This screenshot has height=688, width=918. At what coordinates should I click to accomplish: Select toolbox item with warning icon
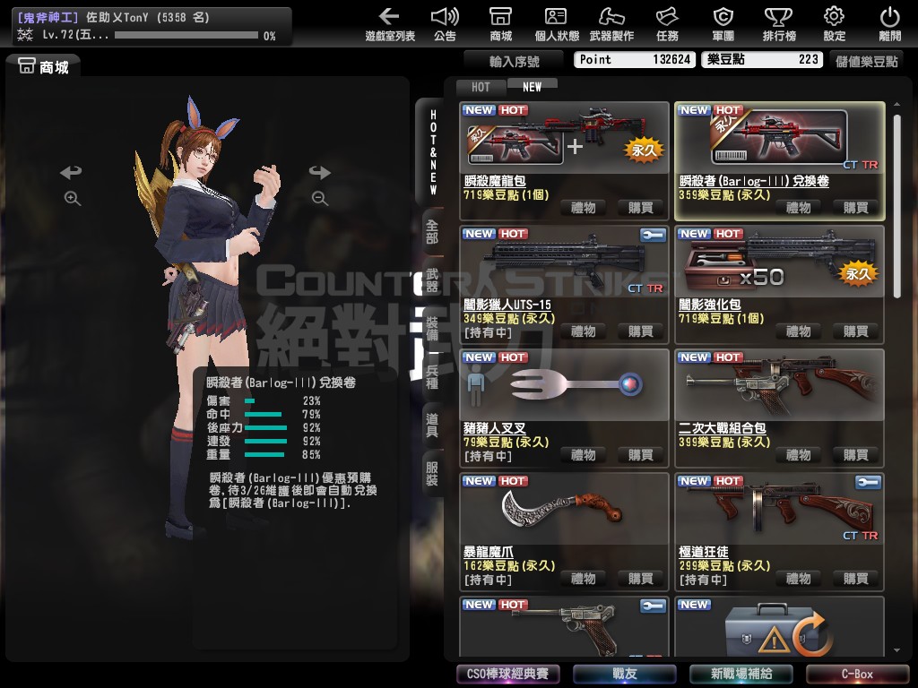click(779, 627)
